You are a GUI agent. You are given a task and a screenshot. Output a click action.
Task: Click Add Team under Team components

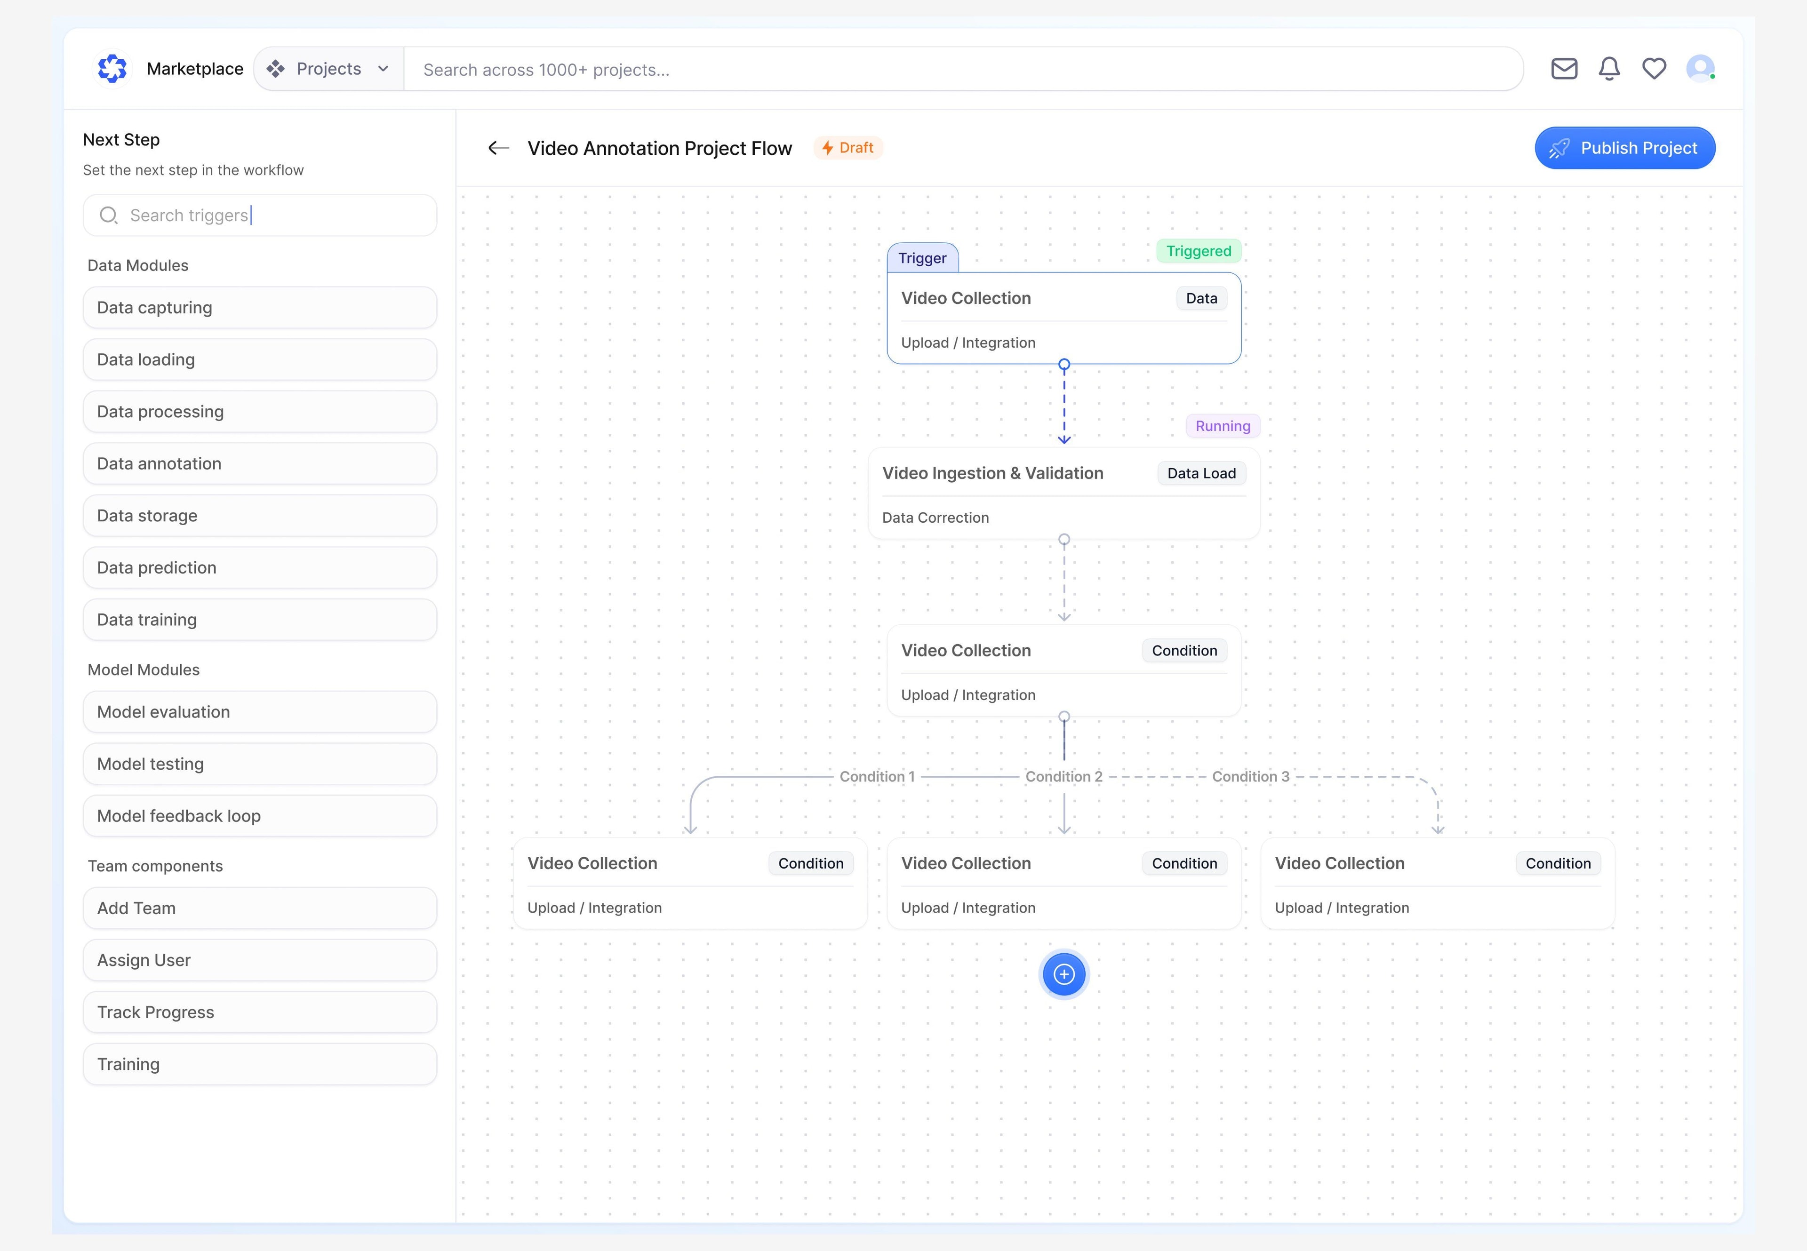coord(259,908)
